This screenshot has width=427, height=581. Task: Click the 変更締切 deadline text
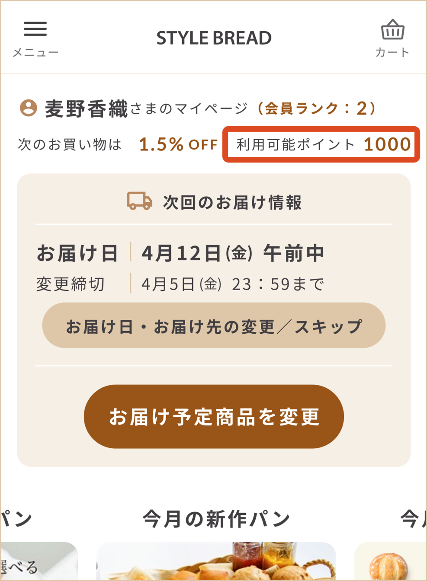click(71, 284)
